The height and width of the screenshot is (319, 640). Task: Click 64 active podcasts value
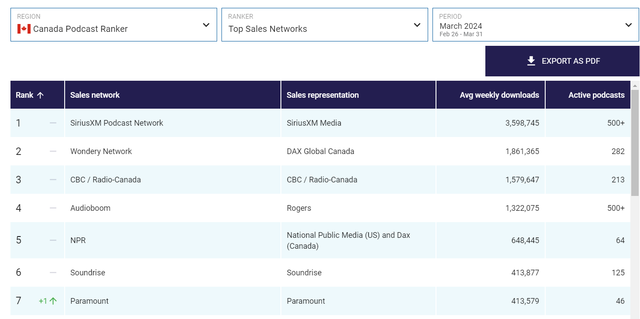click(x=620, y=240)
